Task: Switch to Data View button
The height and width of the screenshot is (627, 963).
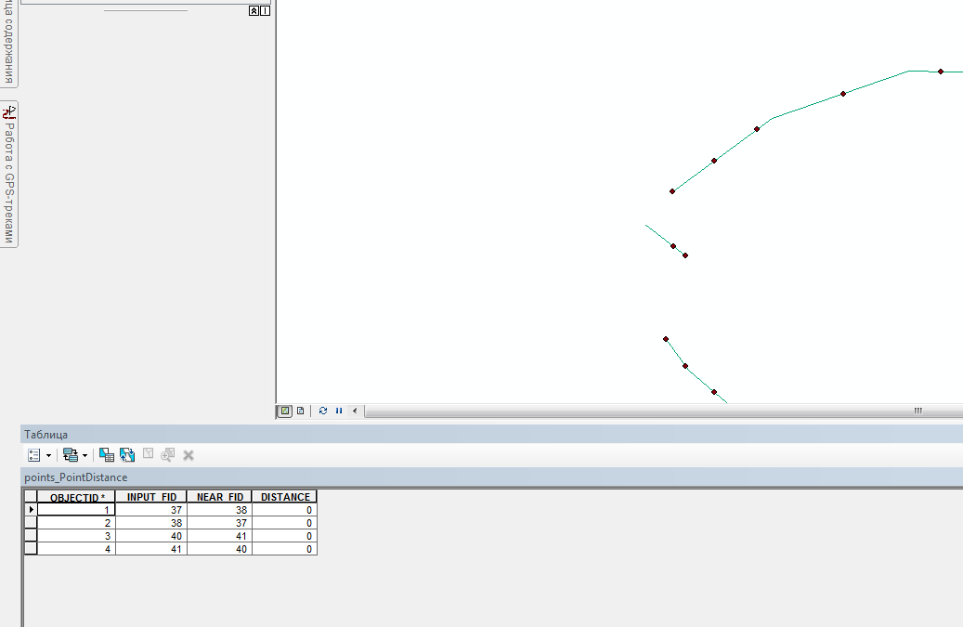Action: pos(286,411)
